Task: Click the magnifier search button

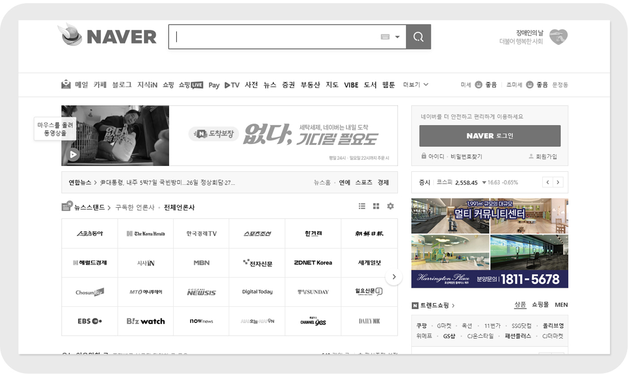Action: tap(418, 37)
